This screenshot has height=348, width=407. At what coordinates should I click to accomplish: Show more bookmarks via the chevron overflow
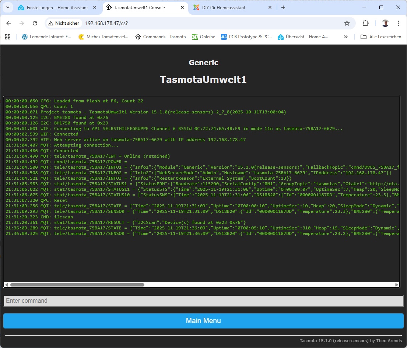click(345, 37)
